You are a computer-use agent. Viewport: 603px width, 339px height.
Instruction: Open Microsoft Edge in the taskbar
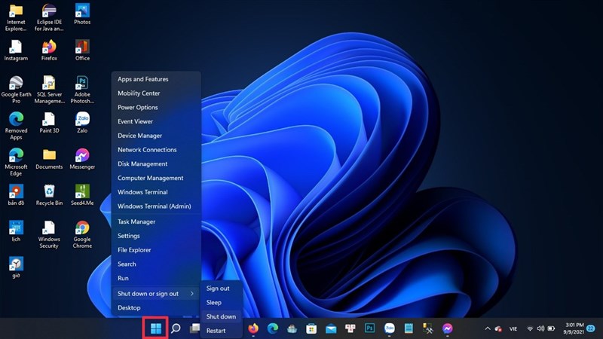pyautogui.click(x=272, y=328)
